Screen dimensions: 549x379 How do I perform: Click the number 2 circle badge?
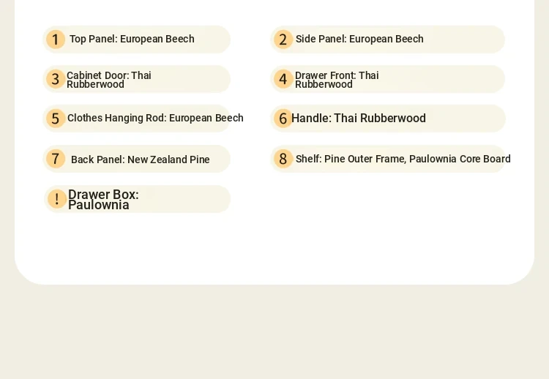pos(283,40)
